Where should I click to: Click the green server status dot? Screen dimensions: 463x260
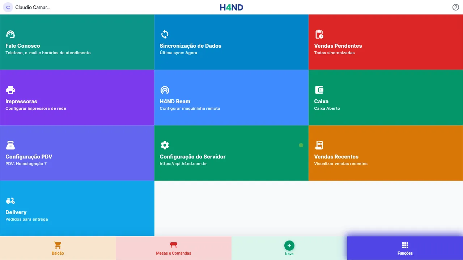pyautogui.click(x=301, y=145)
